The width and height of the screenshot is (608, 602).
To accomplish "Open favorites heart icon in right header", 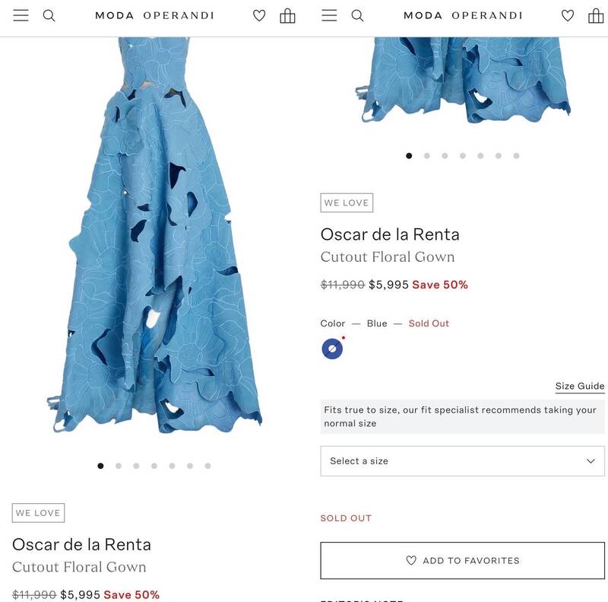I will (568, 15).
